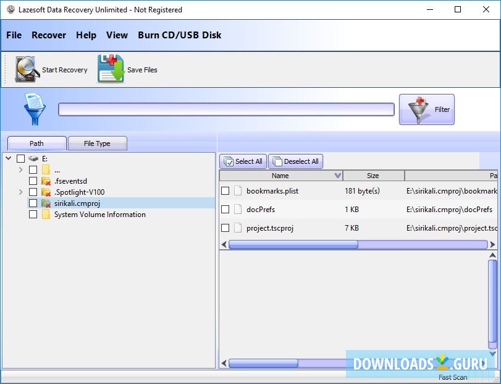Select the project.tscproj file name
The width and height of the screenshot is (501, 384).
pyautogui.click(x=270, y=228)
